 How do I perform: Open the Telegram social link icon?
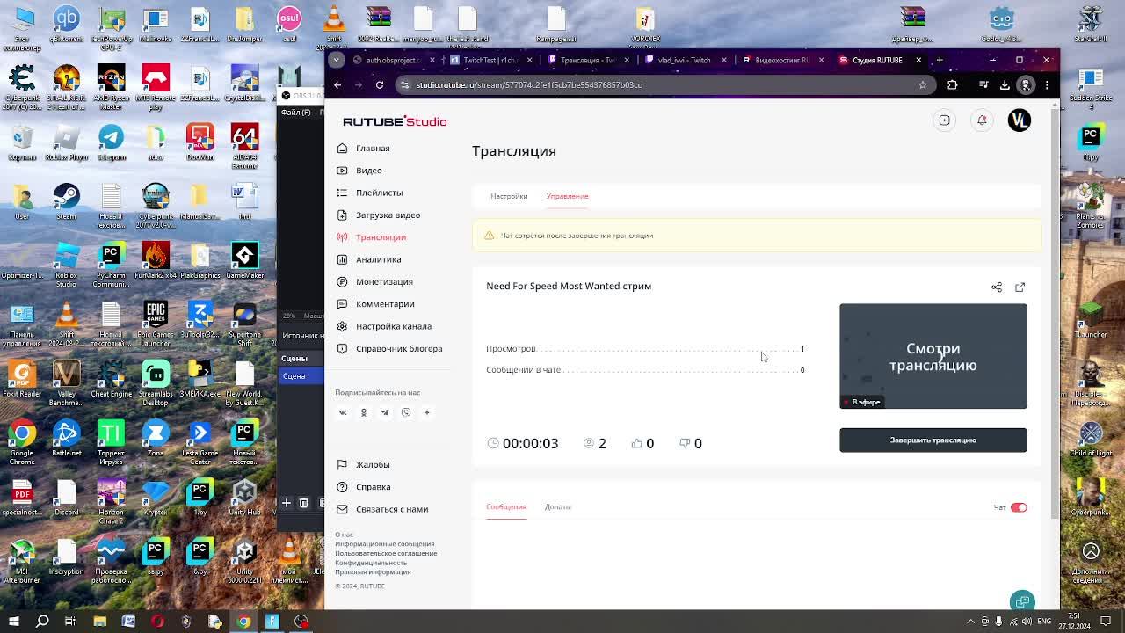385,412
